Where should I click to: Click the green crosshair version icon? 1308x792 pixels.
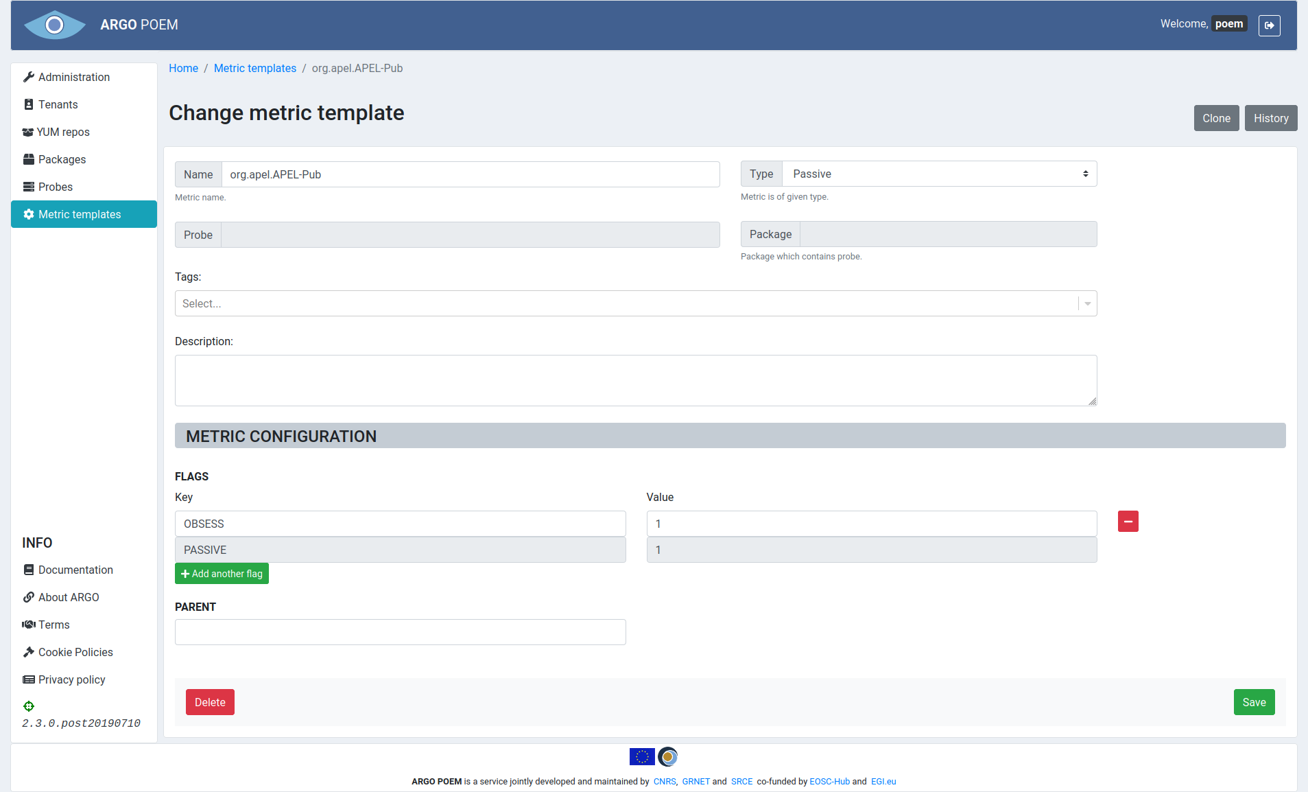point(29,706)
